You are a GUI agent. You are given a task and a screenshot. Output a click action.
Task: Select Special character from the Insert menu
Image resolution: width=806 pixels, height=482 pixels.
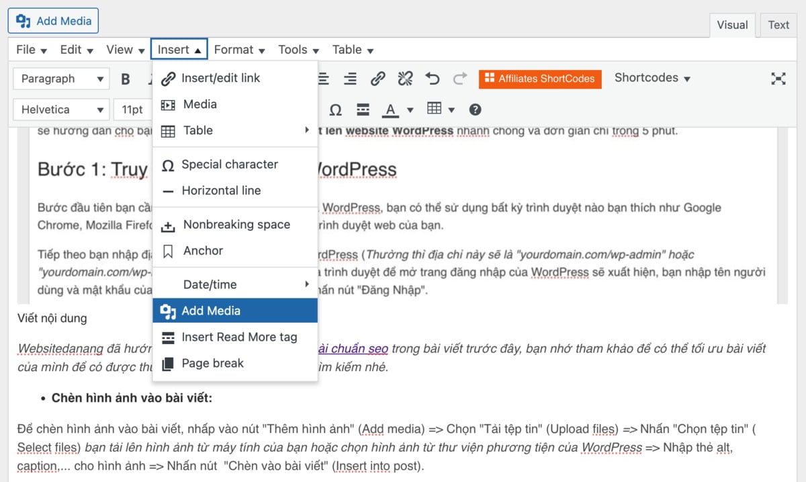click(x=235, y=164)
